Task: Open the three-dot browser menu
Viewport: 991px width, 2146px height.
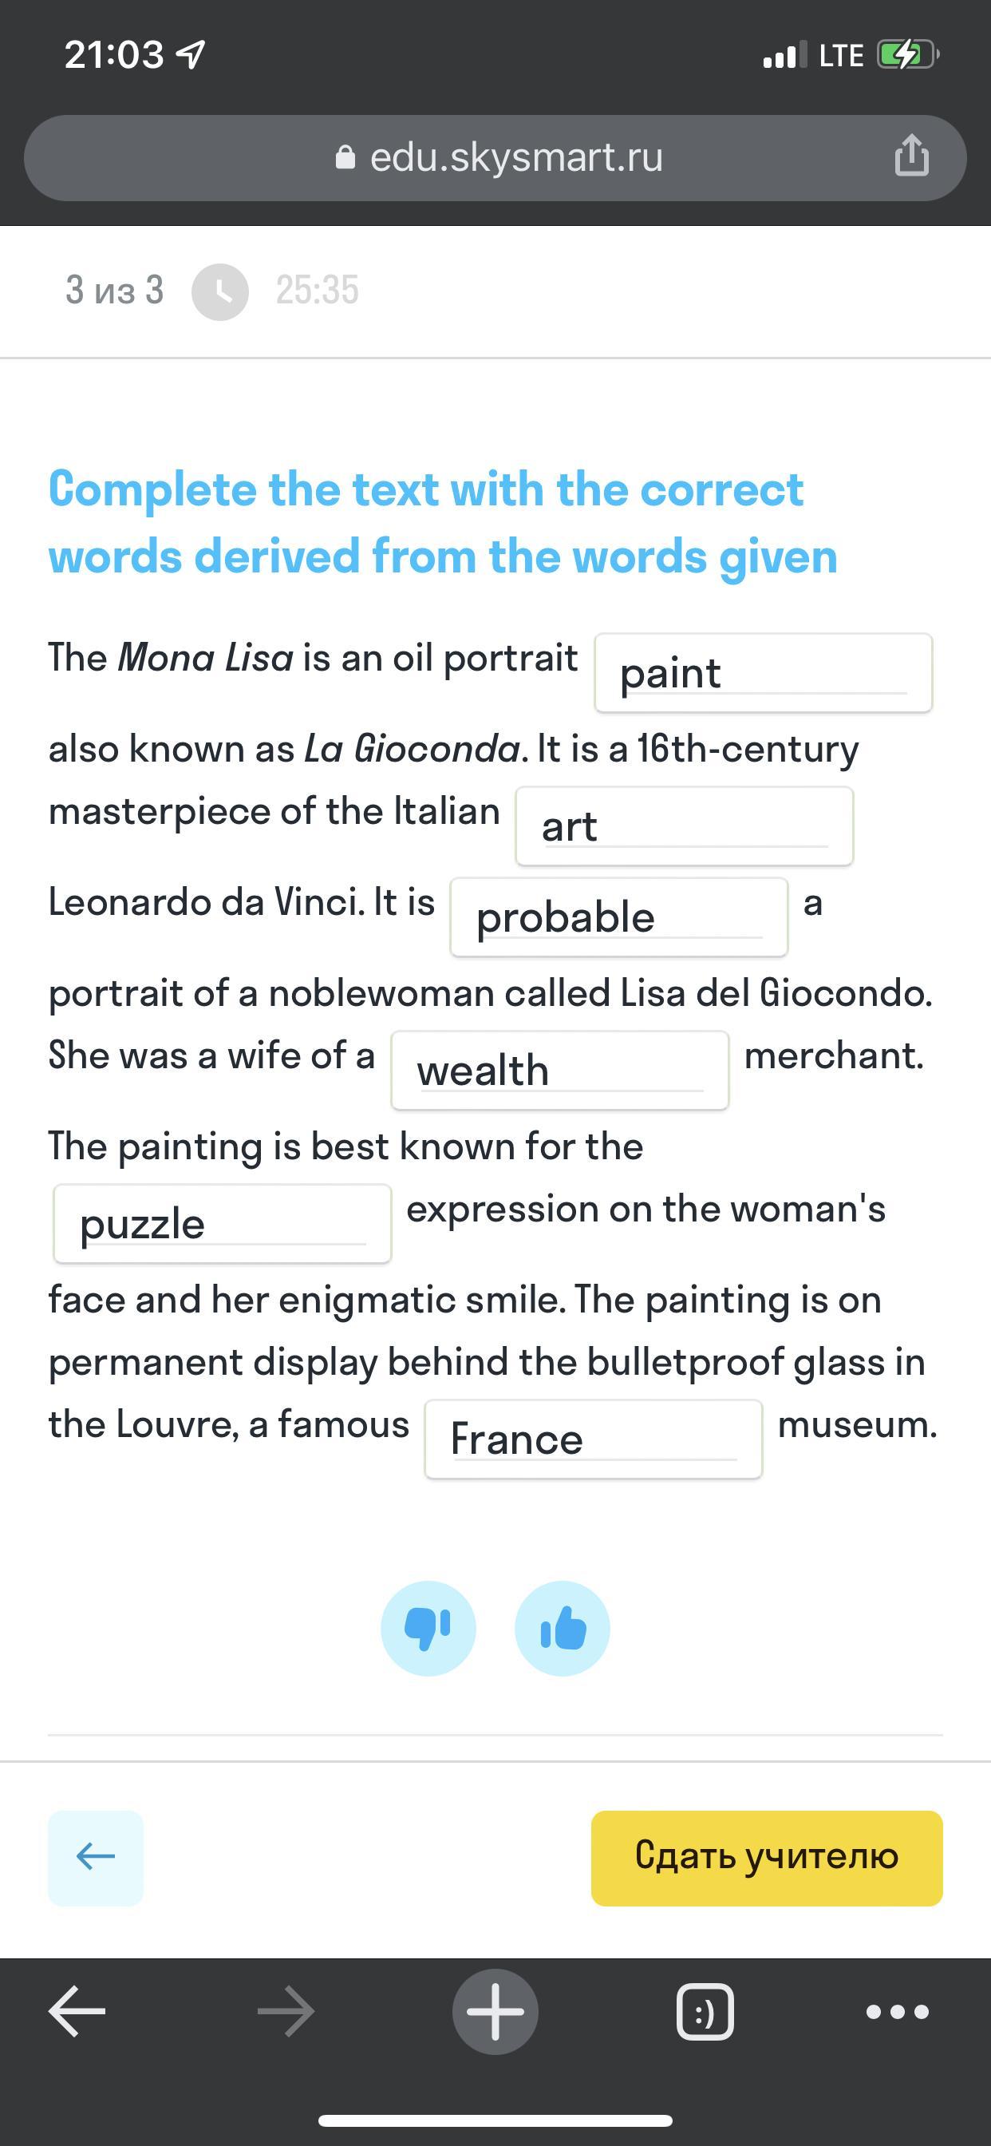Action: [x=897, y=2012]
